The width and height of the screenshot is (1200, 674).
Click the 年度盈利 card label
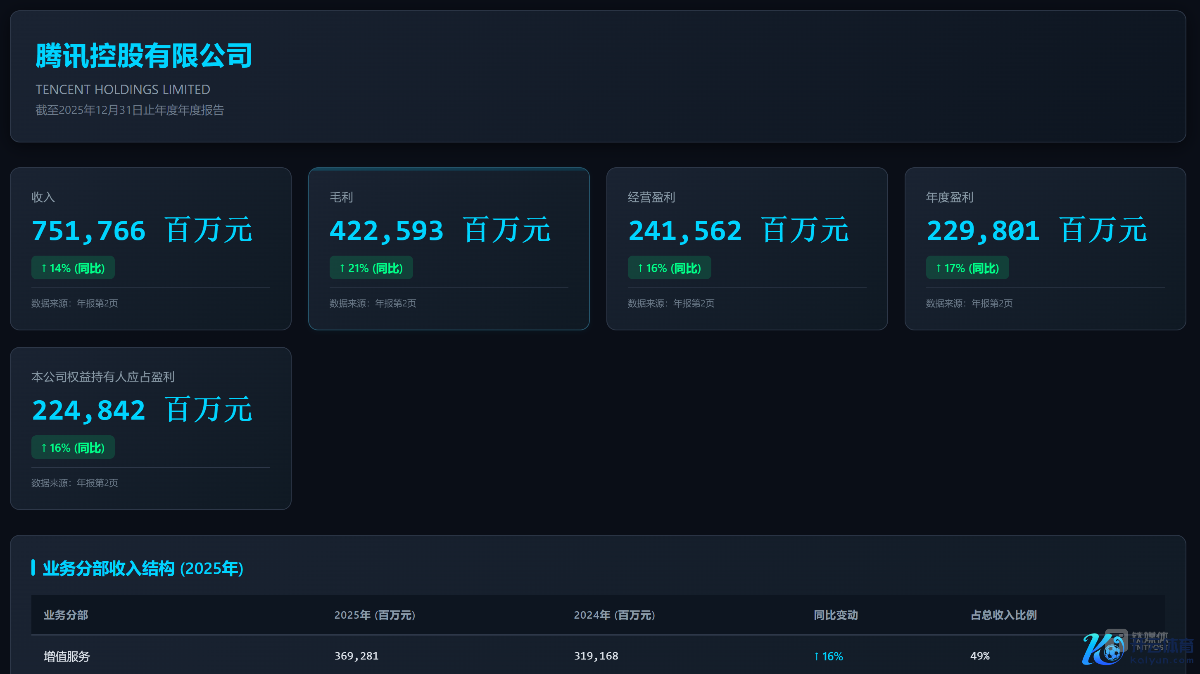coord(949,197)
